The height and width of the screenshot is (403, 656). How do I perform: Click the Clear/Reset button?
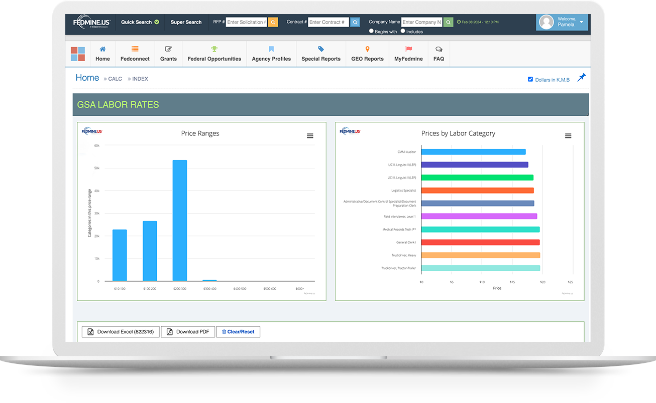(238, 332)
